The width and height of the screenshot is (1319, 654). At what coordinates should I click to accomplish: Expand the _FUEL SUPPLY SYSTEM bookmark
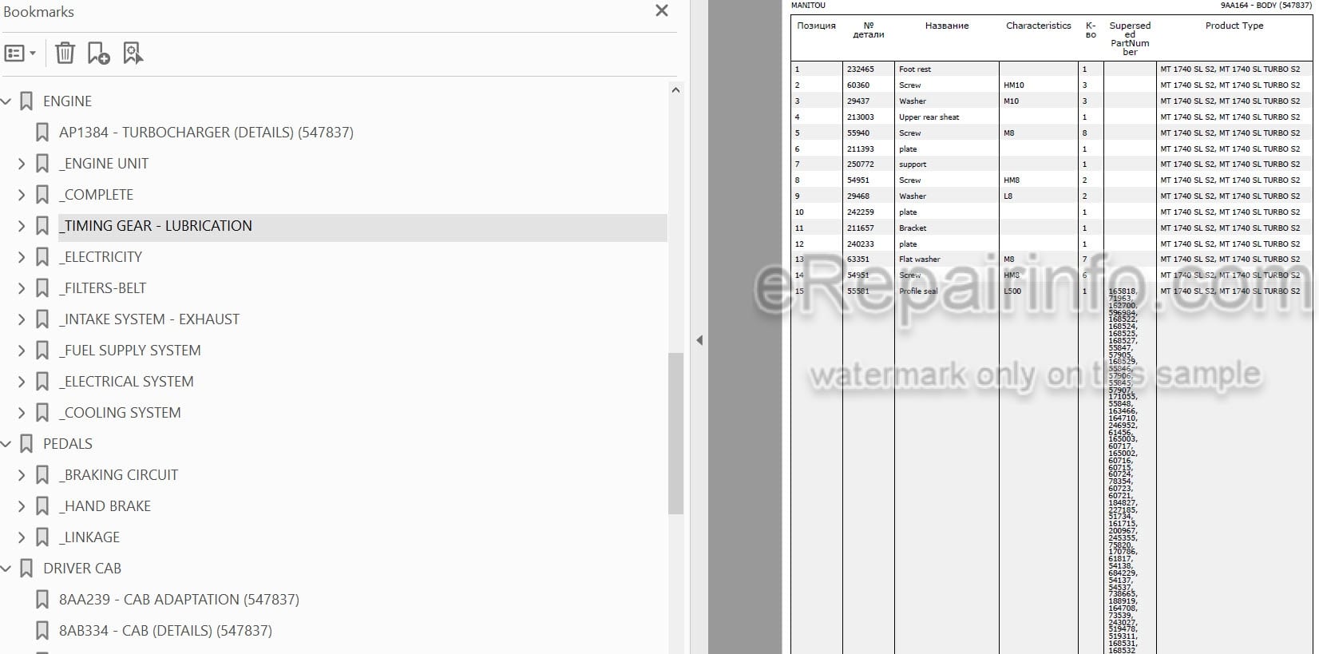[22, 351]
